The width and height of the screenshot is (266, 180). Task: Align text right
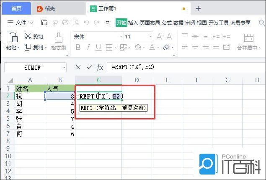pos(206,47)
